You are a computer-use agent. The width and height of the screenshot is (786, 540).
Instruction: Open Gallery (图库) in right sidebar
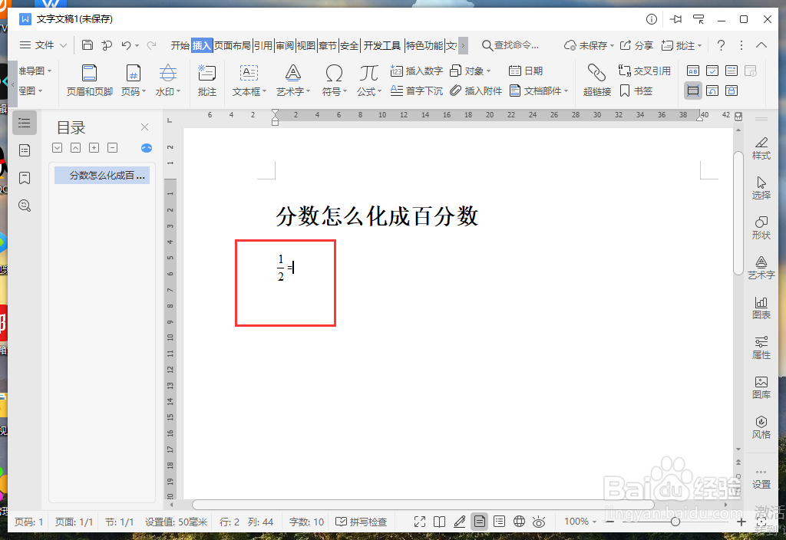point(761,387)
